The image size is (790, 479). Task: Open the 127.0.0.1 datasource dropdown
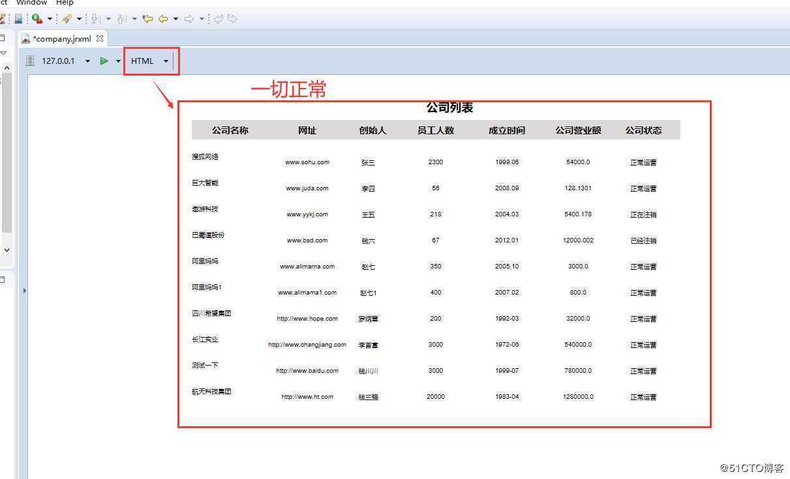[87, 61]
